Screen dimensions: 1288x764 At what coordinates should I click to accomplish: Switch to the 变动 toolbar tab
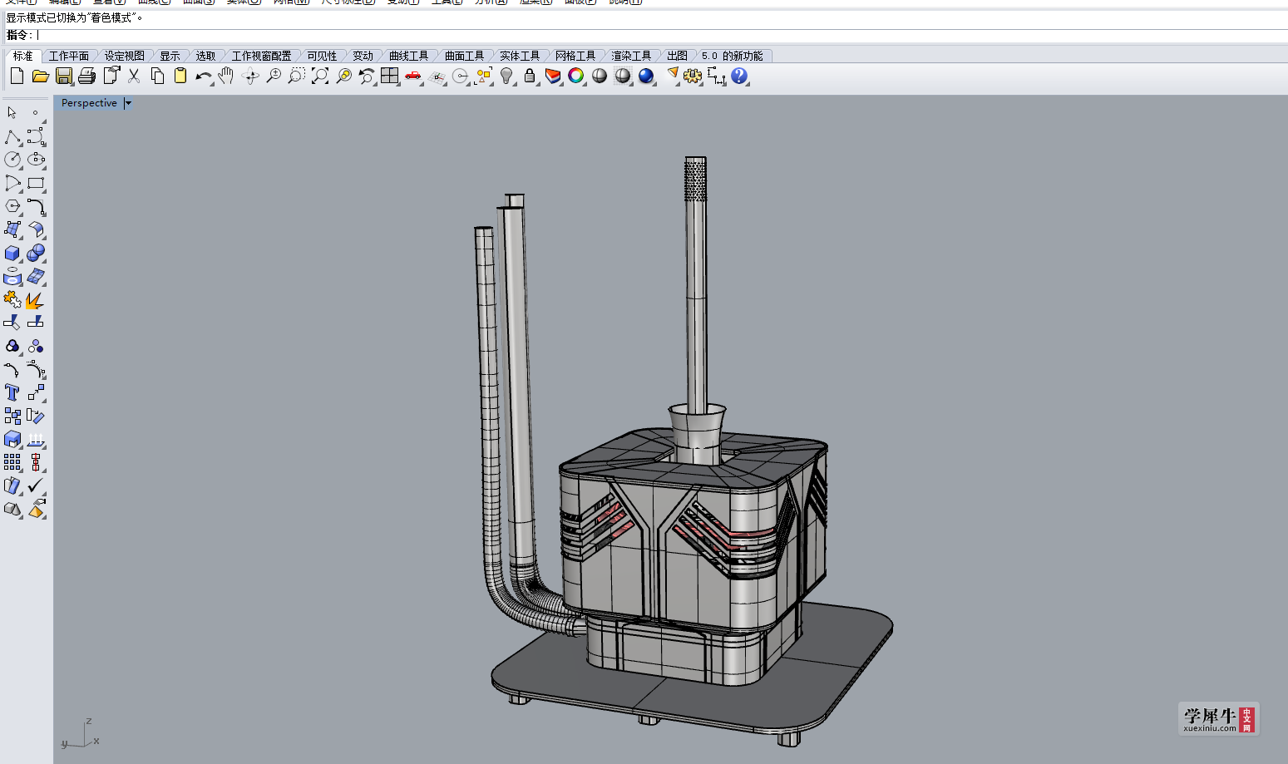click(363, 56)
